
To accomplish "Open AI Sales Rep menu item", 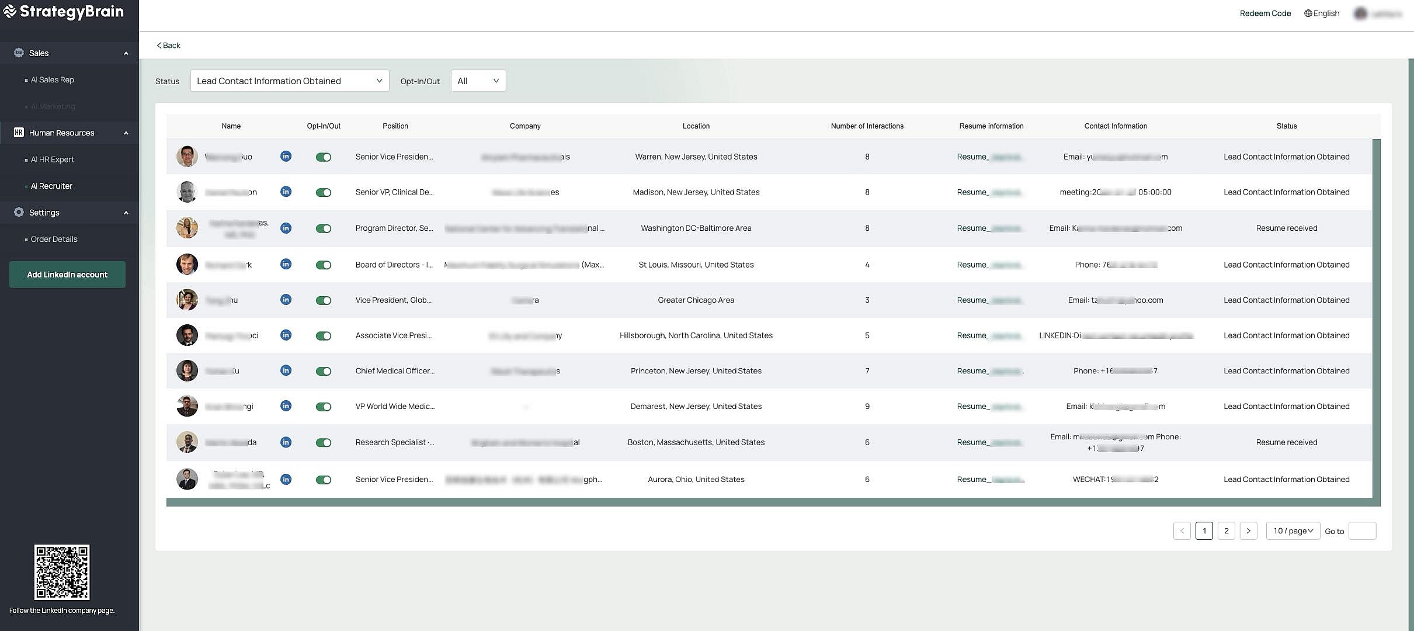I will [53, 79].
